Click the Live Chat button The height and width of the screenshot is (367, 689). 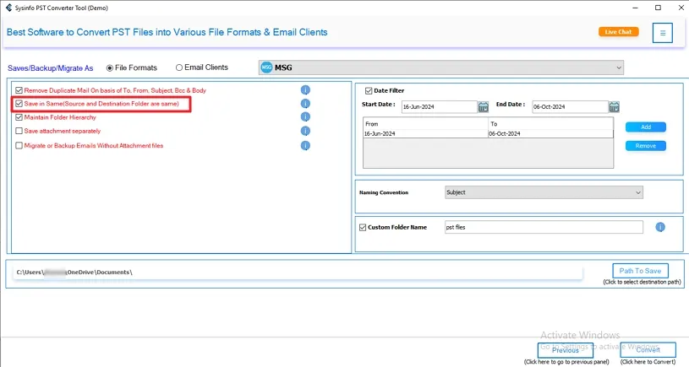(618, 32)
